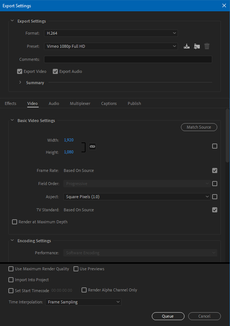Image resolution: width=230 pixels, height=326 pixels.
Task: Expand the Summary section
Action: 20,82
